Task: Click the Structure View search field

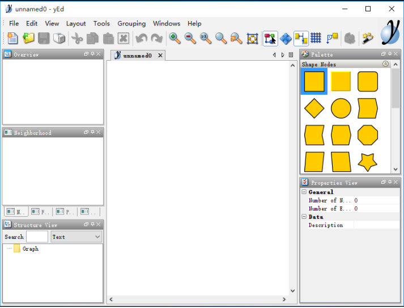Action: coord(37,237)
